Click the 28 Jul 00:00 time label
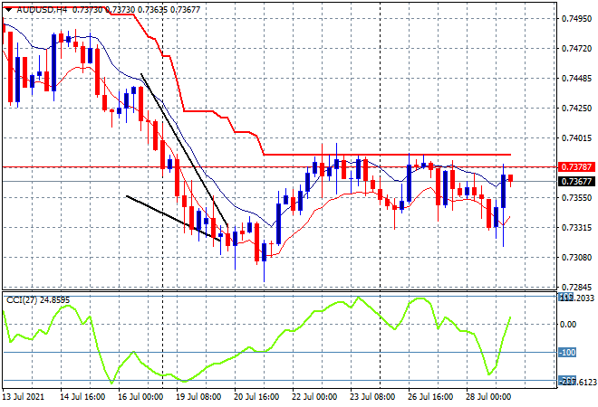Image resolution: width=598 pixels, height=407 pixels. tap(488, 397)
